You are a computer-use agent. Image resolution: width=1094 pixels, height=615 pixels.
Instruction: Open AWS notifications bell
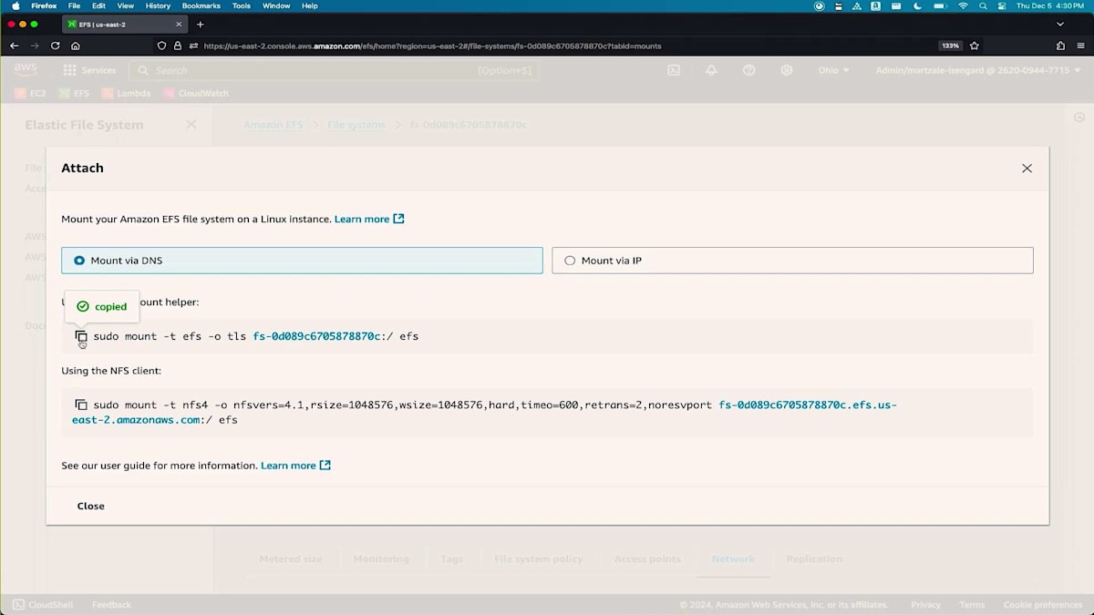pos(711,70)
